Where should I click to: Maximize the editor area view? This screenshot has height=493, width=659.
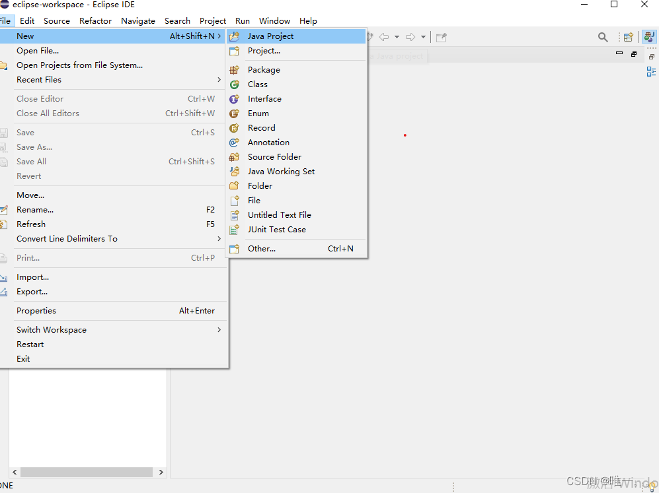point(634,53)
